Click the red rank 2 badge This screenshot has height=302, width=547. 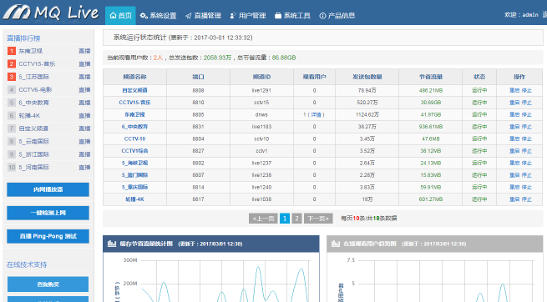pos(12,64)
